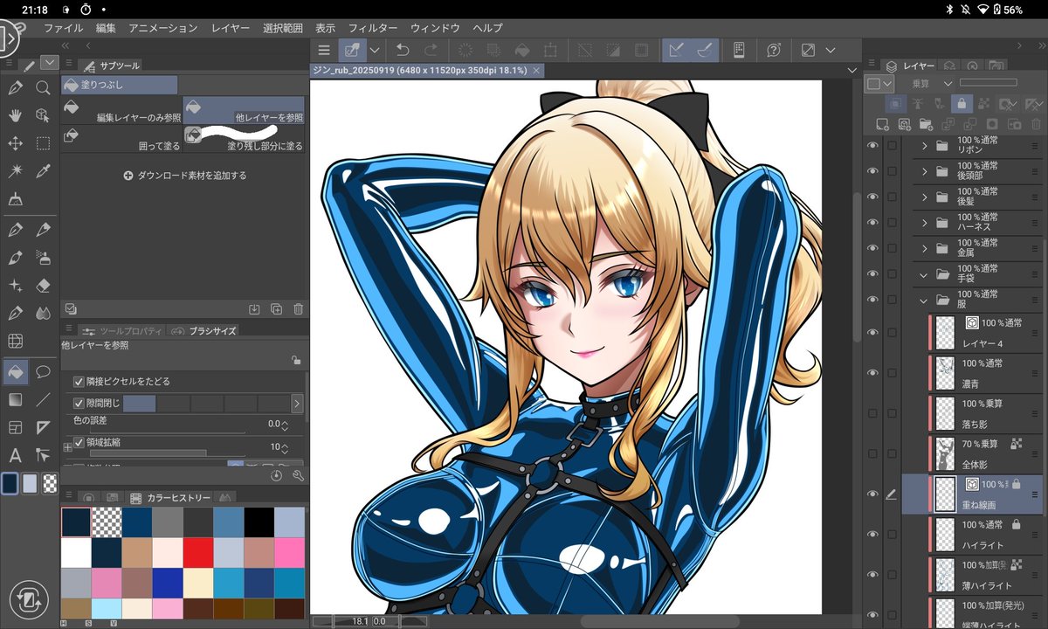Select the Frame border panel tool
This screenshot has width=1048, height=629.
coord(15,427)
